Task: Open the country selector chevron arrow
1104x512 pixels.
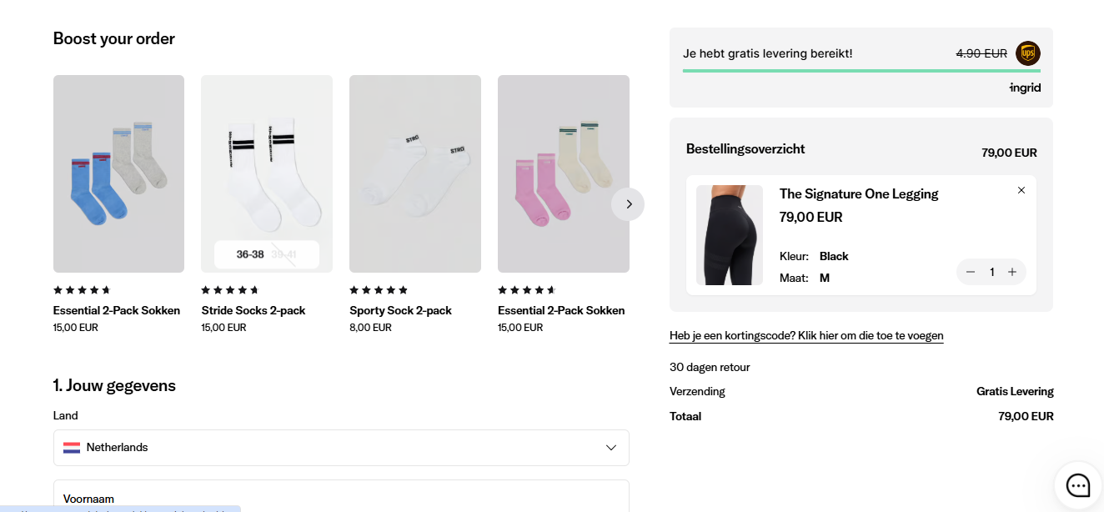Action: [611, 448]
